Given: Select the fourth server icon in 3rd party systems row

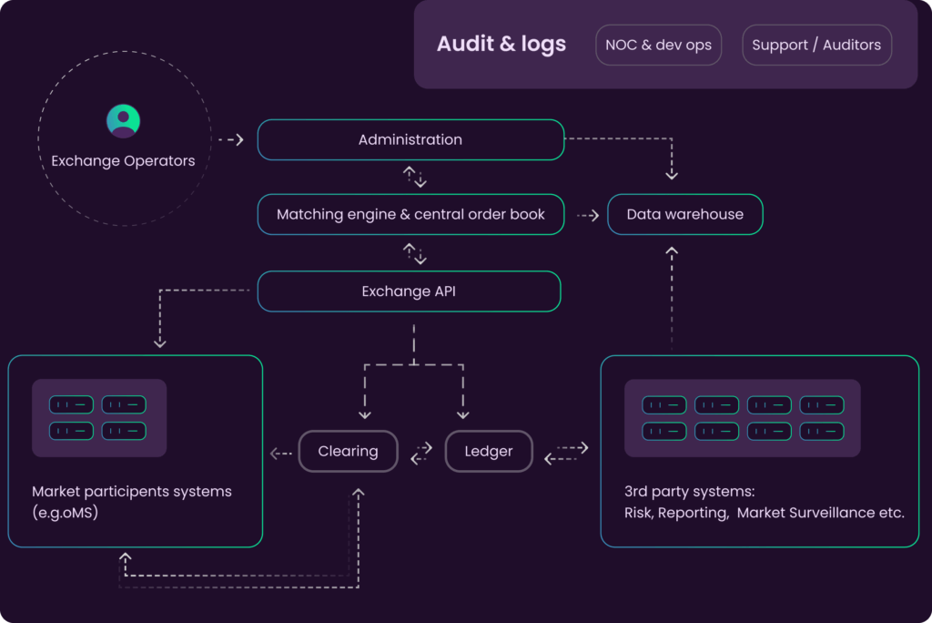Looking at the screenshot, I should click(822, 403).
